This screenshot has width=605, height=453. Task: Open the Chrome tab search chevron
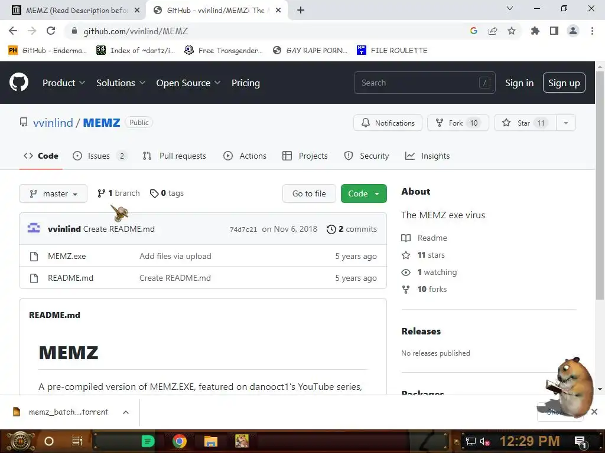point(510,8)
